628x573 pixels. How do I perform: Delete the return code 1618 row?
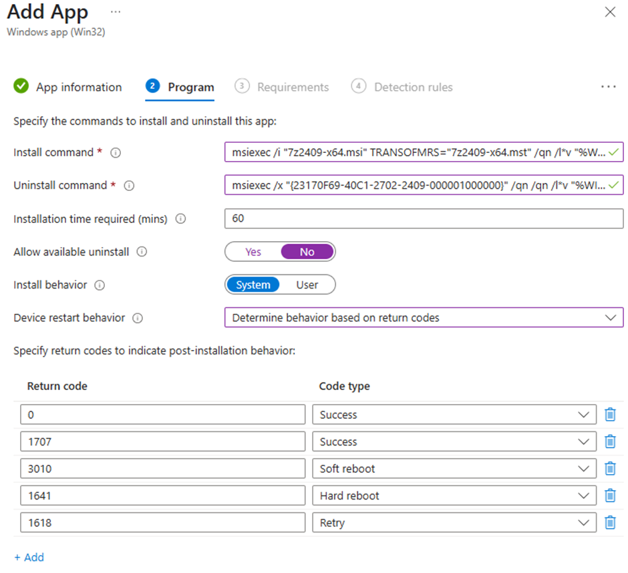tap(610, 523)
